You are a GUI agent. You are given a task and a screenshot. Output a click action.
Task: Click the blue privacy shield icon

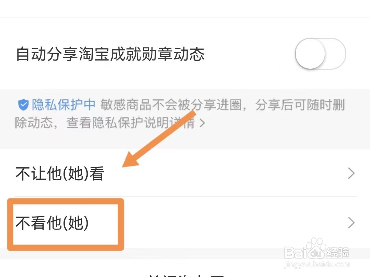coord(23,105)
